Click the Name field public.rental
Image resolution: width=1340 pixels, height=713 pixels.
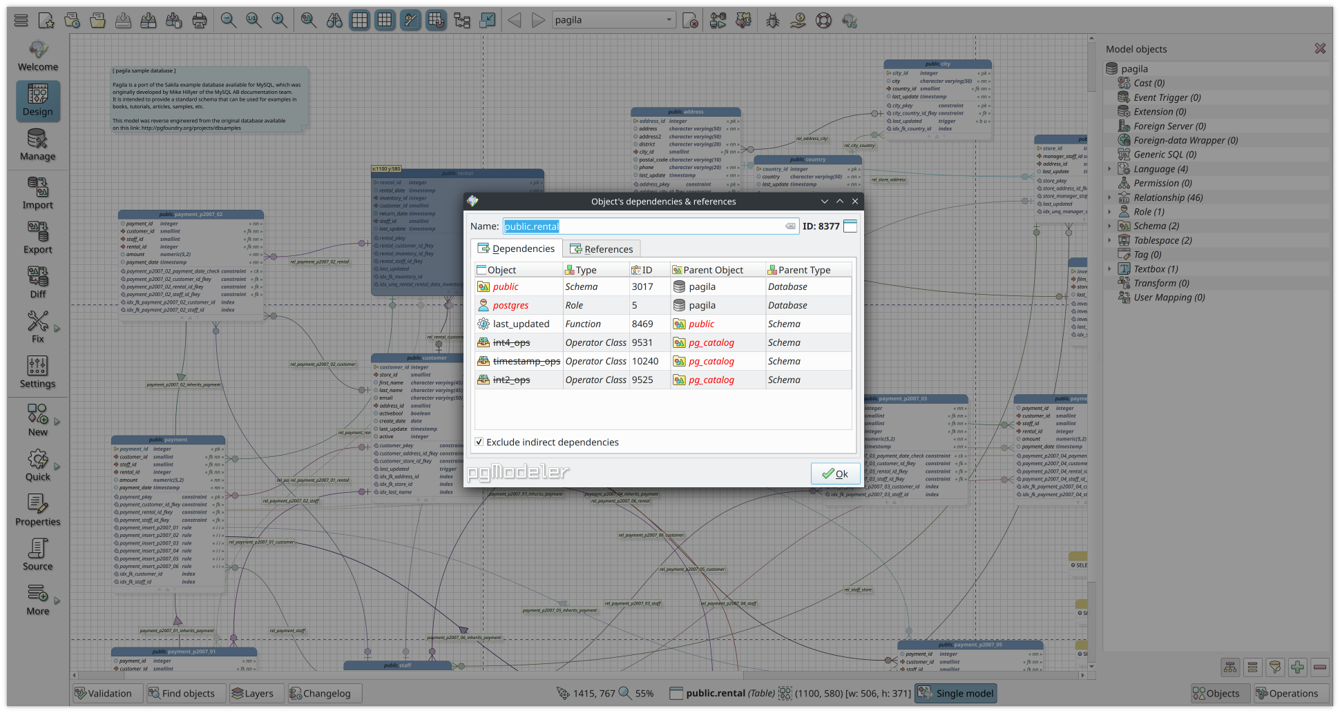(x=650, y=226)
